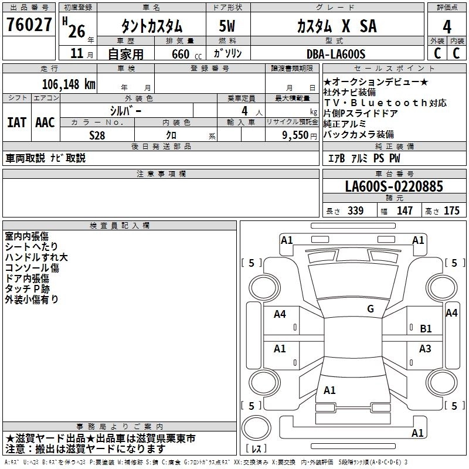Select inspector note タッチP跡
This screenshot has height=469, width=469.
tap(27, 289)
